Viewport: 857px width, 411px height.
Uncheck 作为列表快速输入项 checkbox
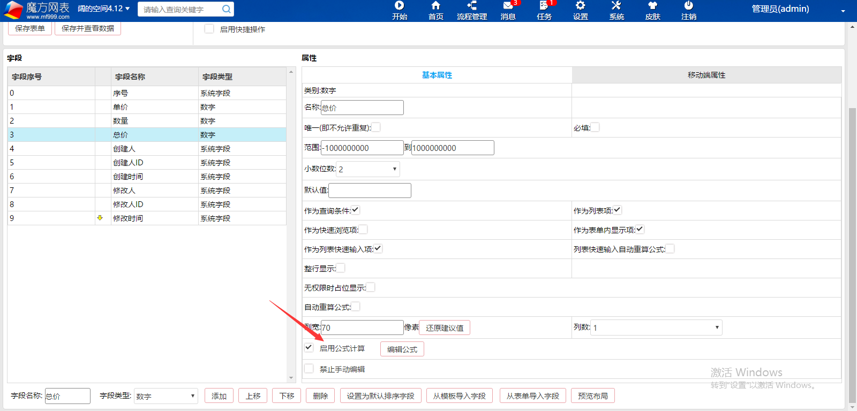pos(378,249)
